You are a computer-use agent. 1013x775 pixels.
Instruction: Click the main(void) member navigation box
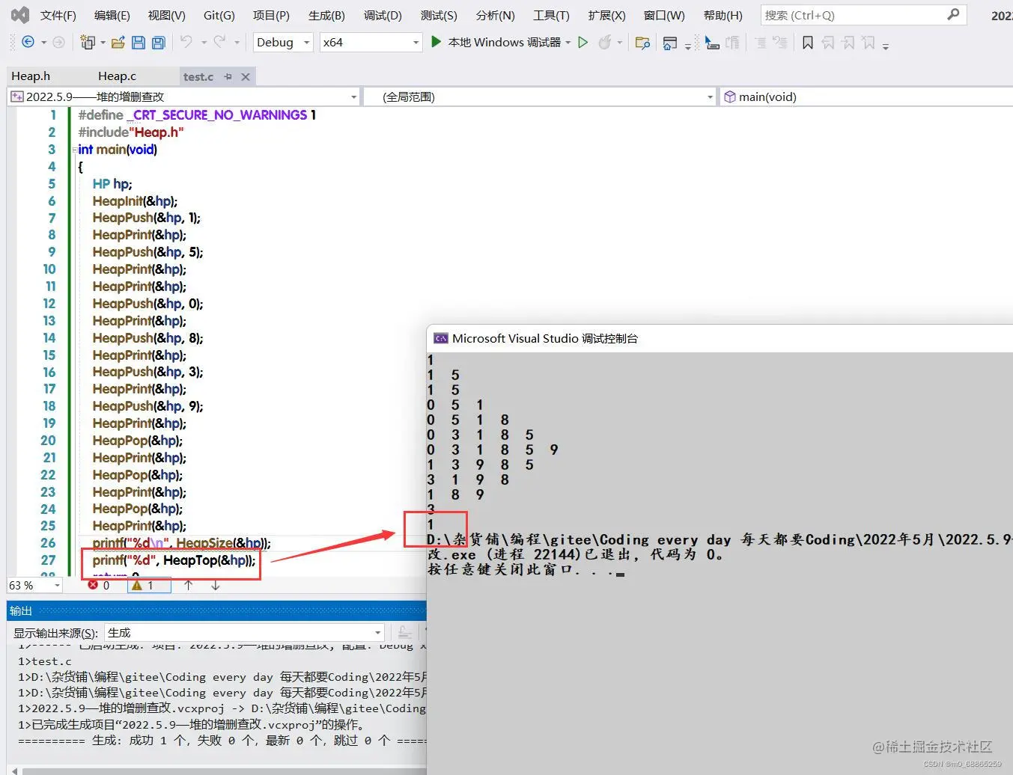point(866,97)
